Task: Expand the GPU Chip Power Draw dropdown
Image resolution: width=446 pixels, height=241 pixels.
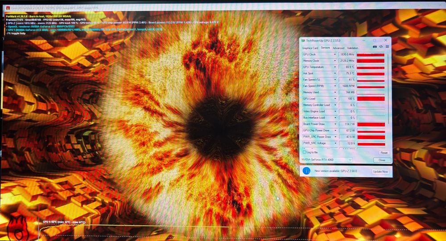Action: pyautogui.click(x=335, y=131)
